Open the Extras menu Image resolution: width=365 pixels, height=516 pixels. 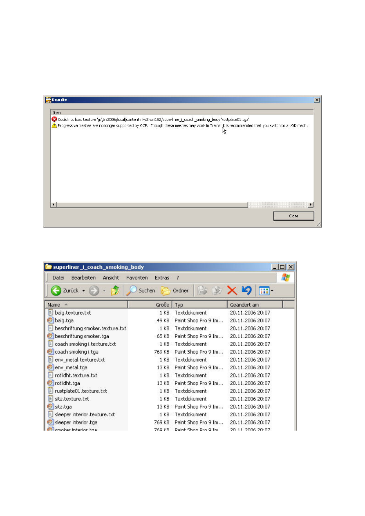[162, 277]
